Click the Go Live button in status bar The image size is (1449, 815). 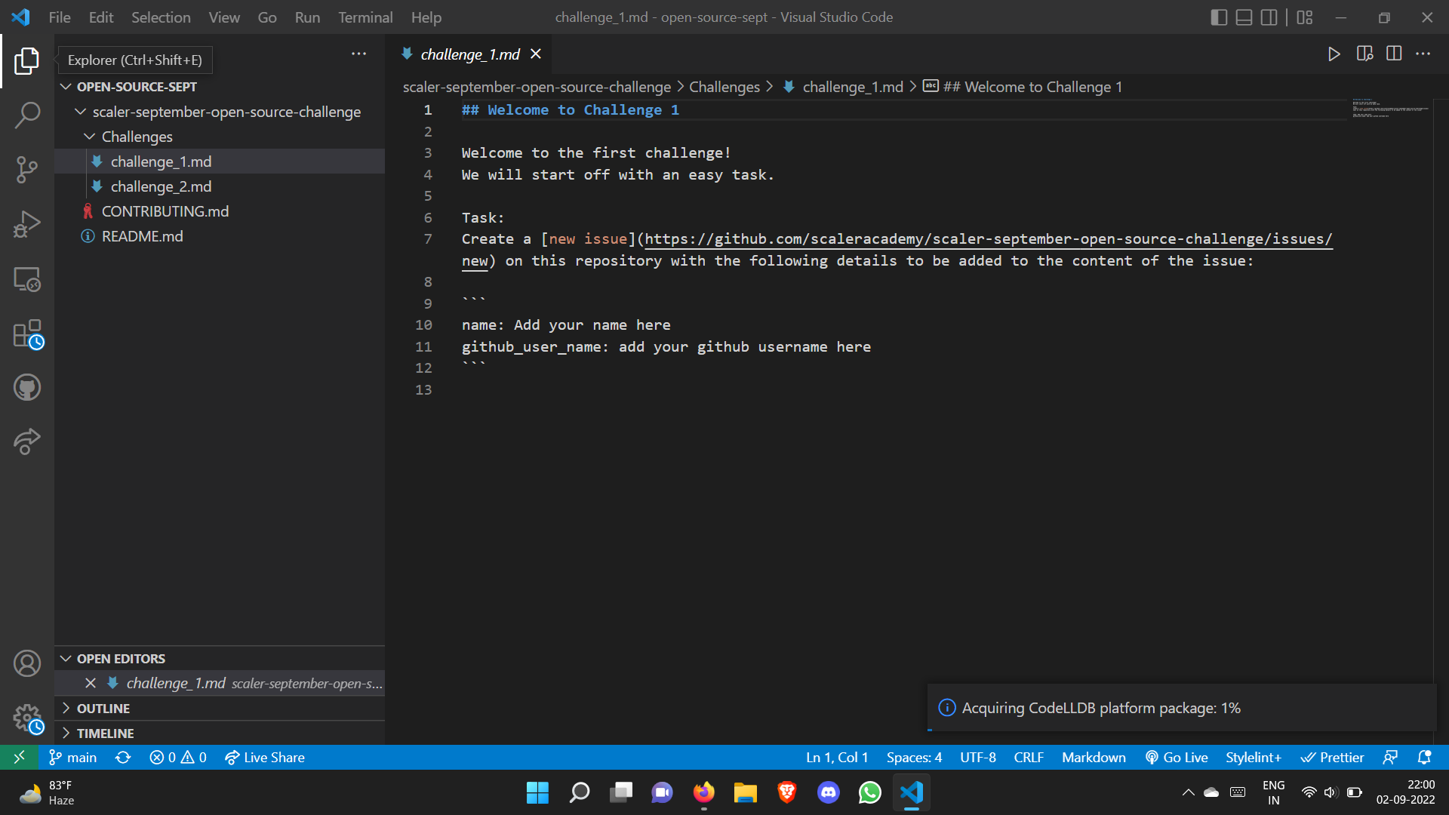pyautogui.click(x=1176, y=757)
